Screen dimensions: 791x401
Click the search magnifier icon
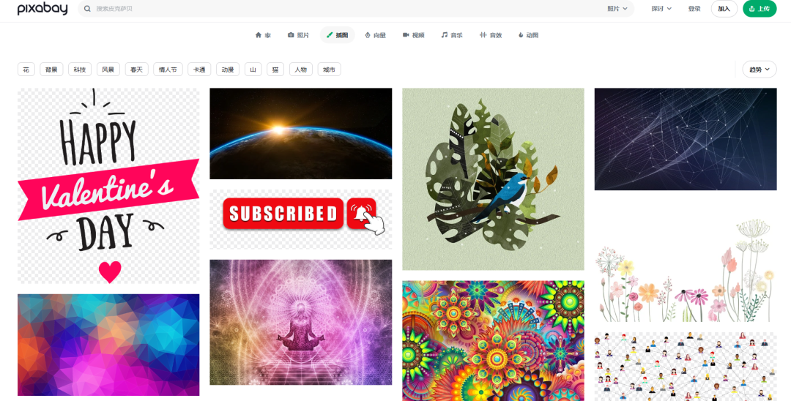pos(87,9)
